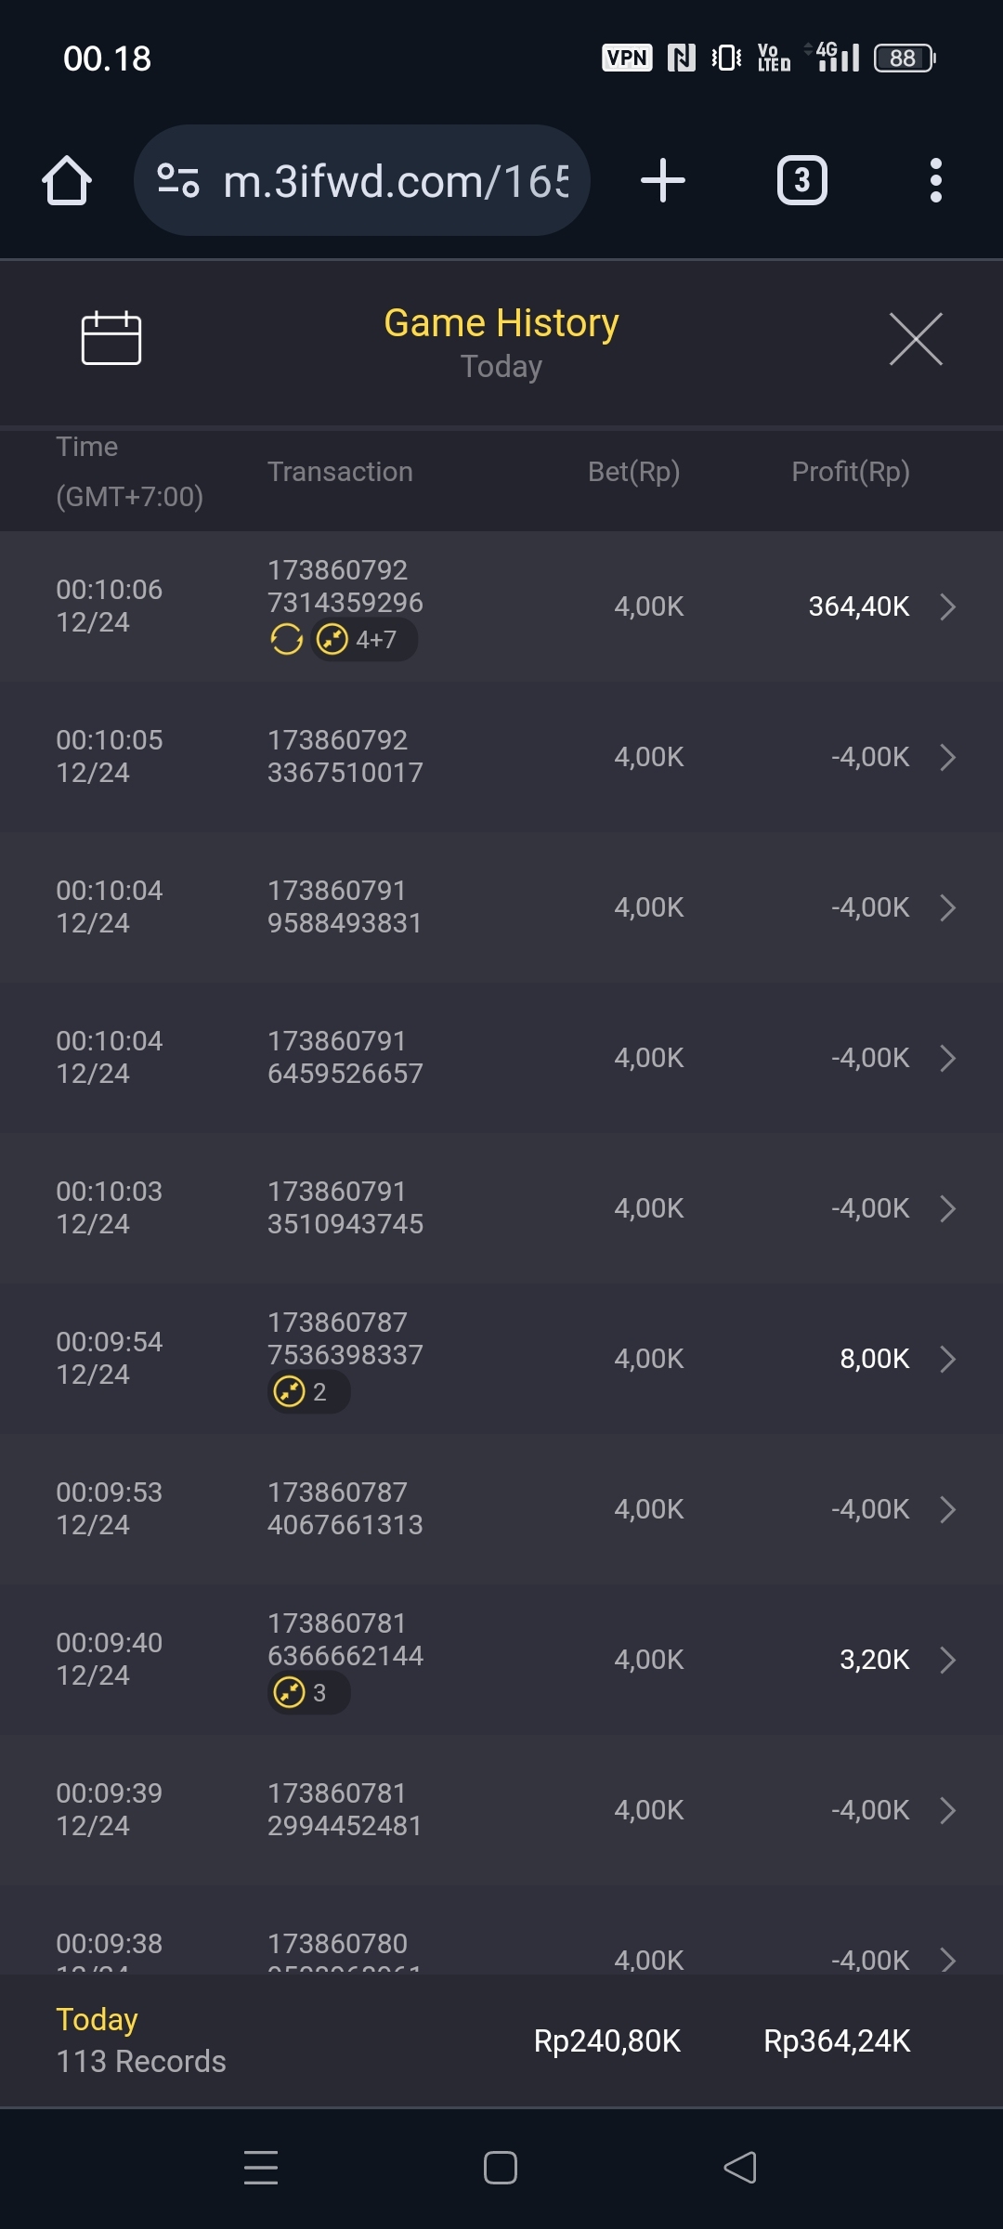Expand the 00:10:05 transaction row chevron
The height and width of the screenshot is (2229, 1003).
(x=947, y=757)
